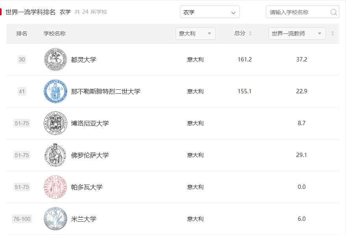Open the 佛罗伦萨大学 link
346x235 pixels.
tap(90, 155)
